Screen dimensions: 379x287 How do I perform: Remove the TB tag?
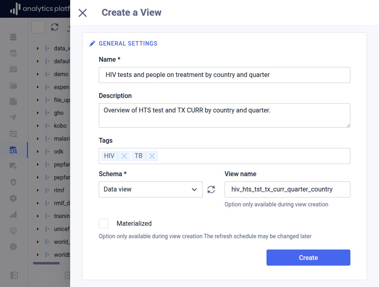point(152,156)
